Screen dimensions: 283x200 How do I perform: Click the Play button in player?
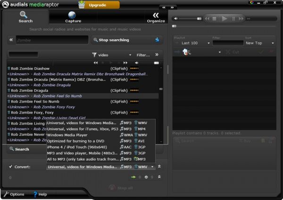click(x=225, y=18)
